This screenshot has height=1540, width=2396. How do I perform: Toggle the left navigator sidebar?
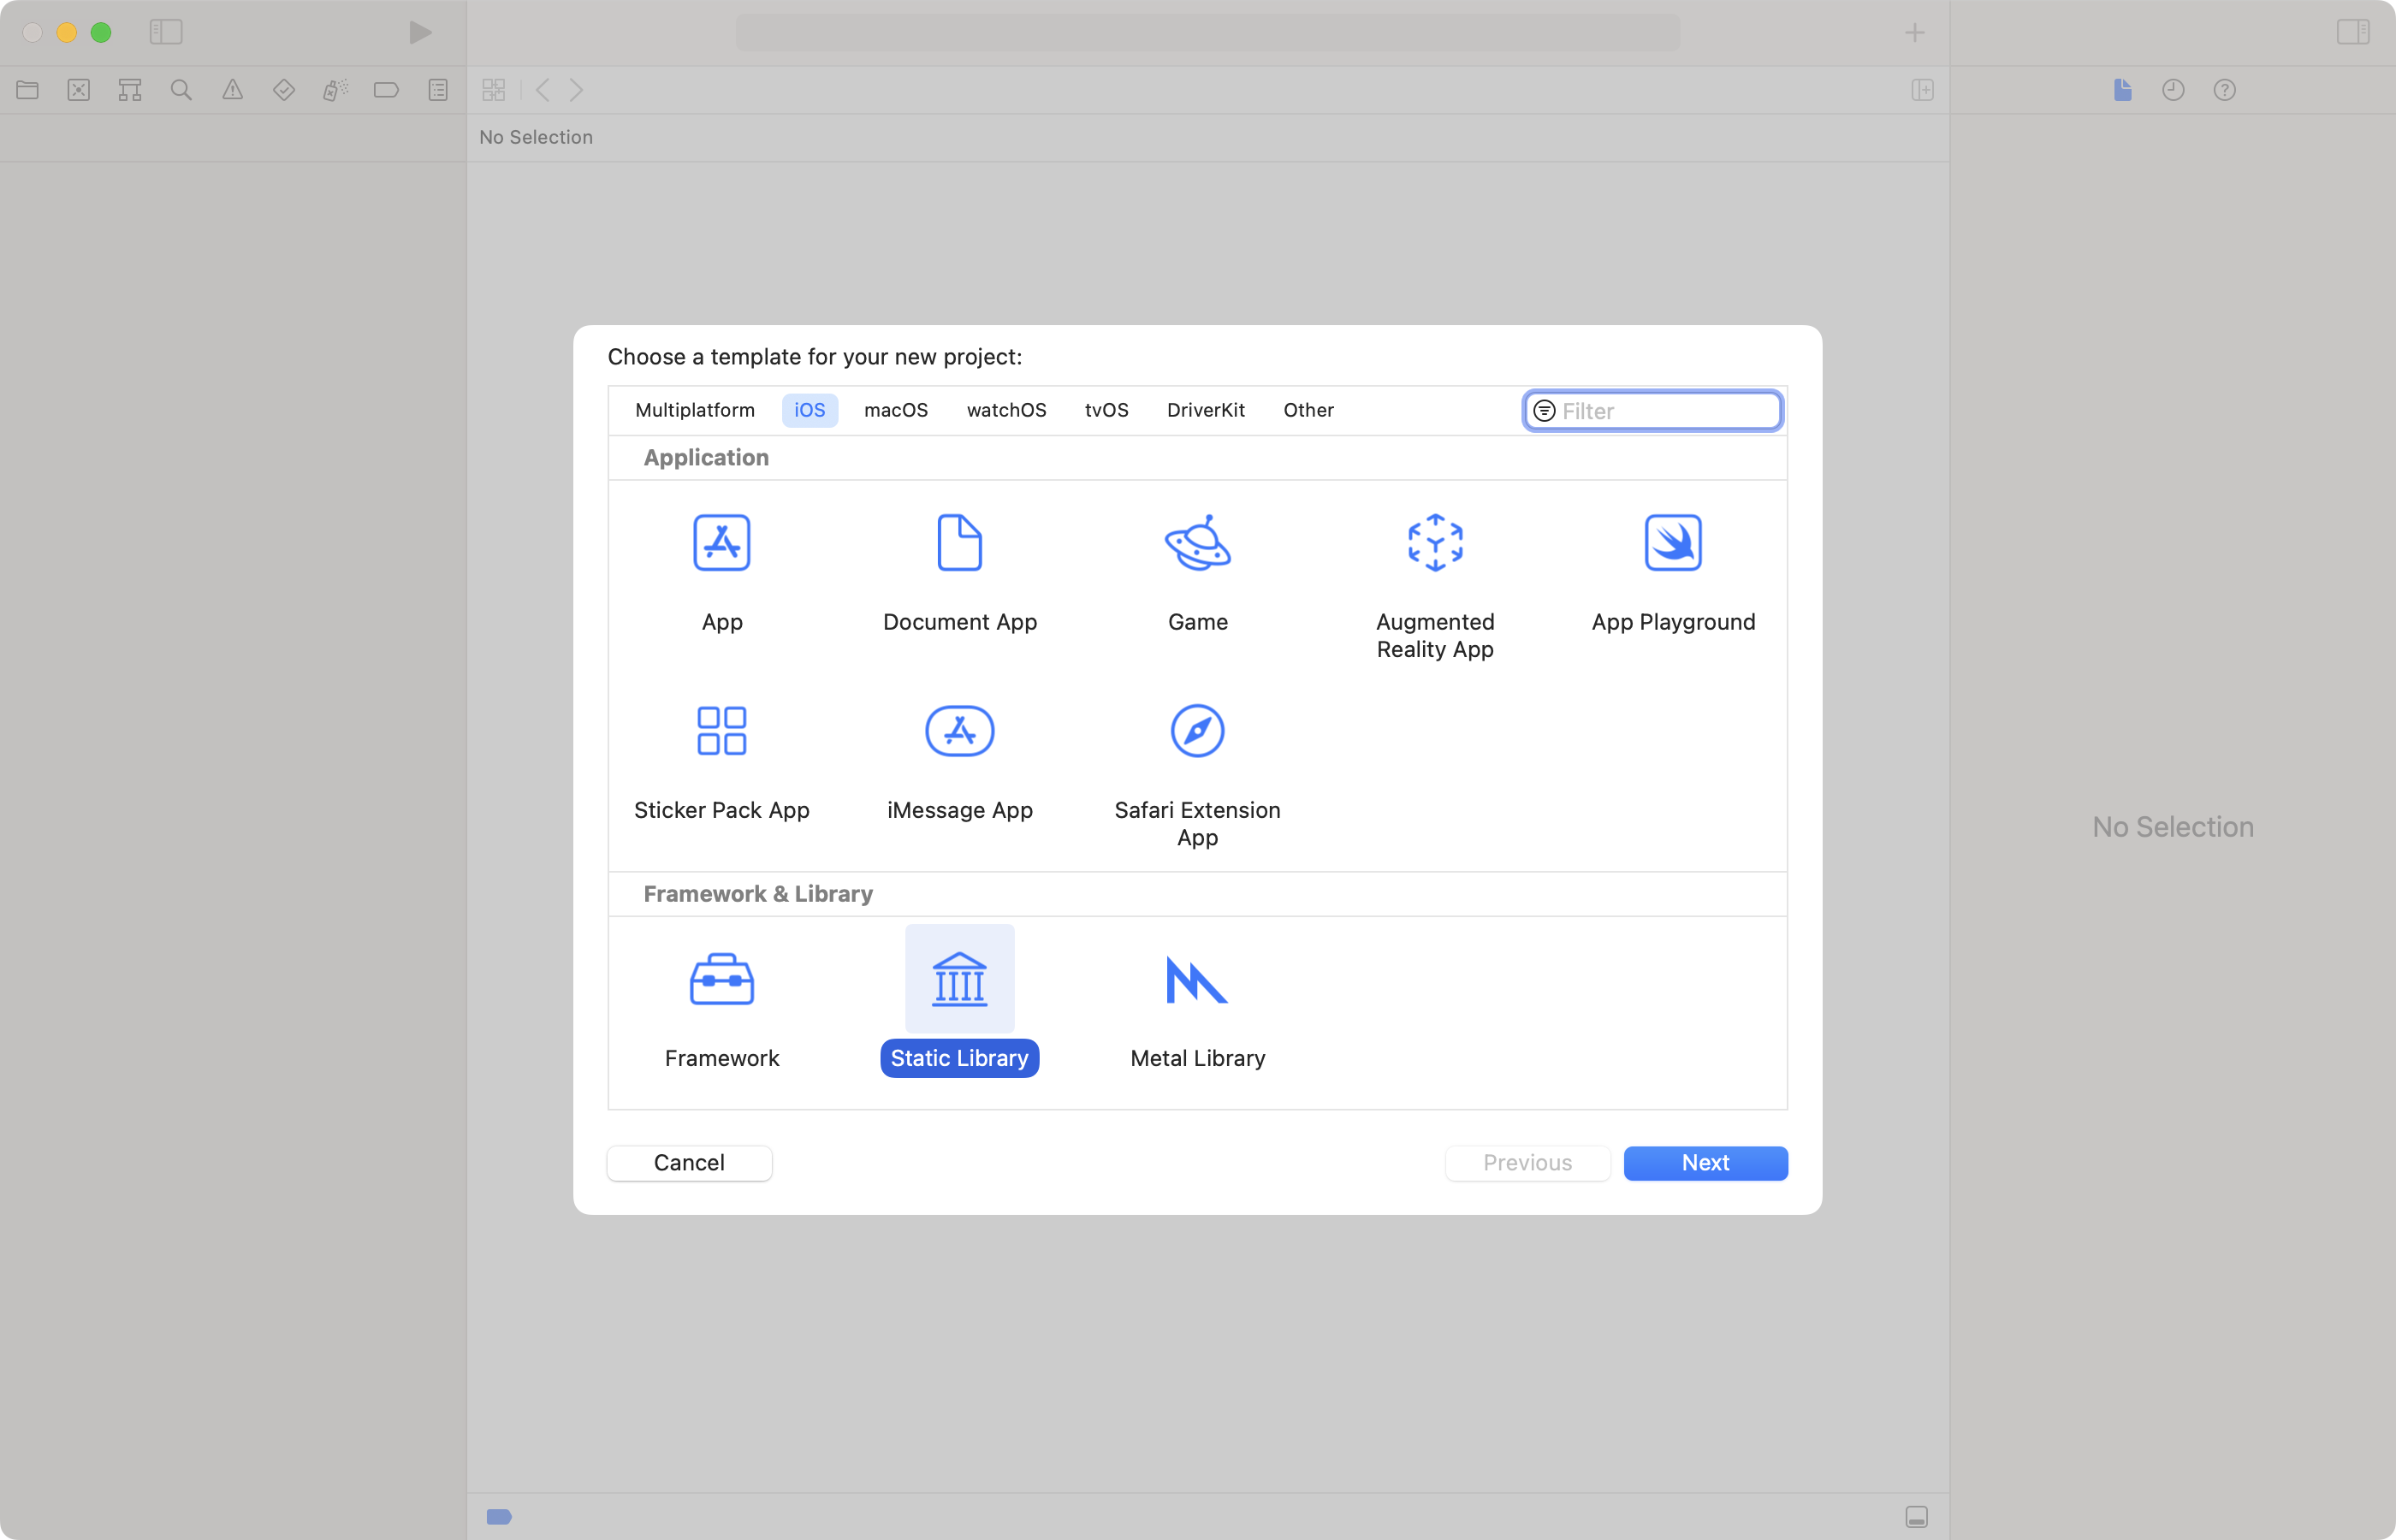coord(166,32)
